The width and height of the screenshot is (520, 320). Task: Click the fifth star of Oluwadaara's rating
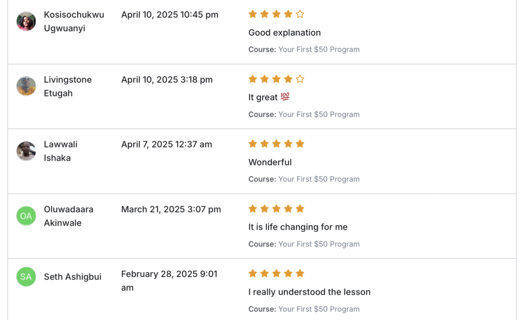click(x=300, y=209)
